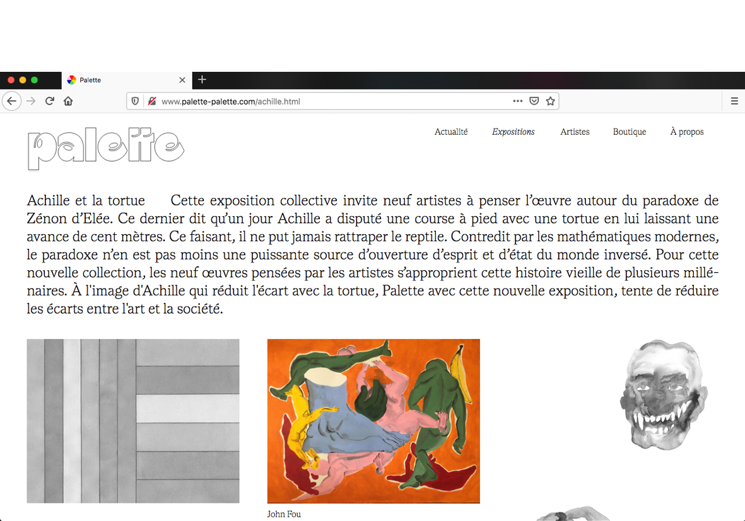745x521 pixels.
Task: Close the Palette tab
Action: (182, 80)
